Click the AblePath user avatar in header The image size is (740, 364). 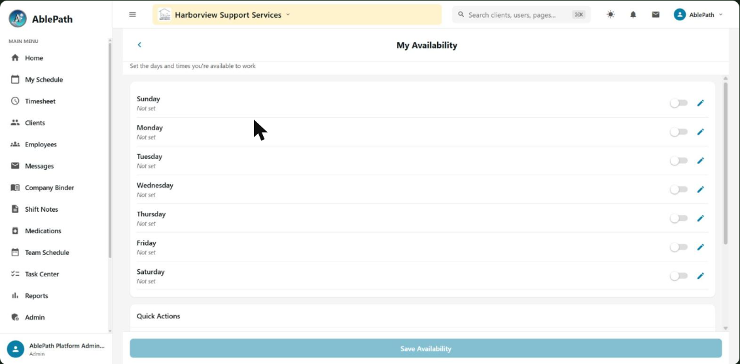pyautogui.click(x=680, y=14)
